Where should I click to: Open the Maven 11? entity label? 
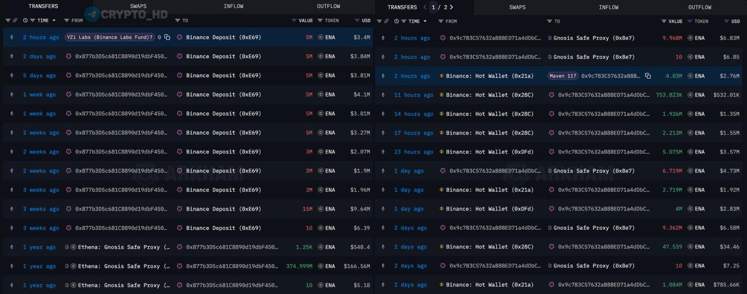tap(563, 76)
